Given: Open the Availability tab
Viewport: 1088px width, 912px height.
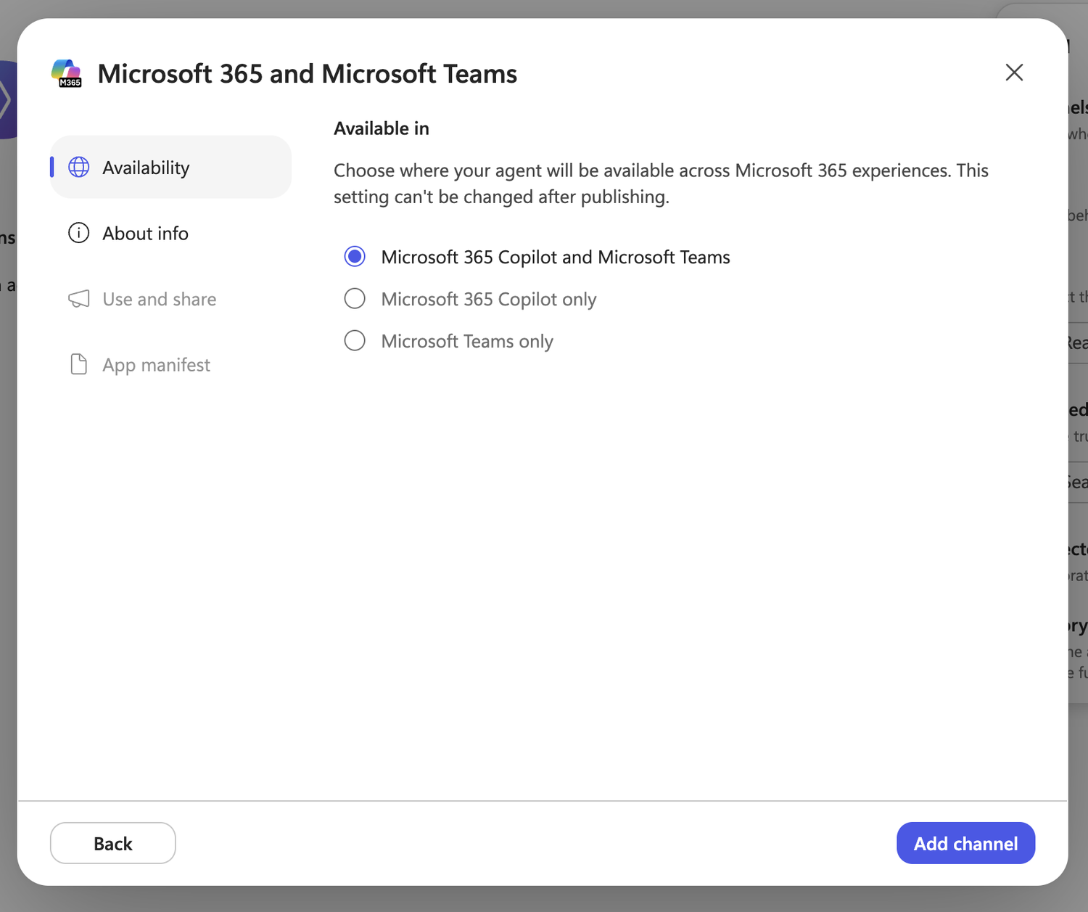Looking at the screenshot, I should pos(170,168).
